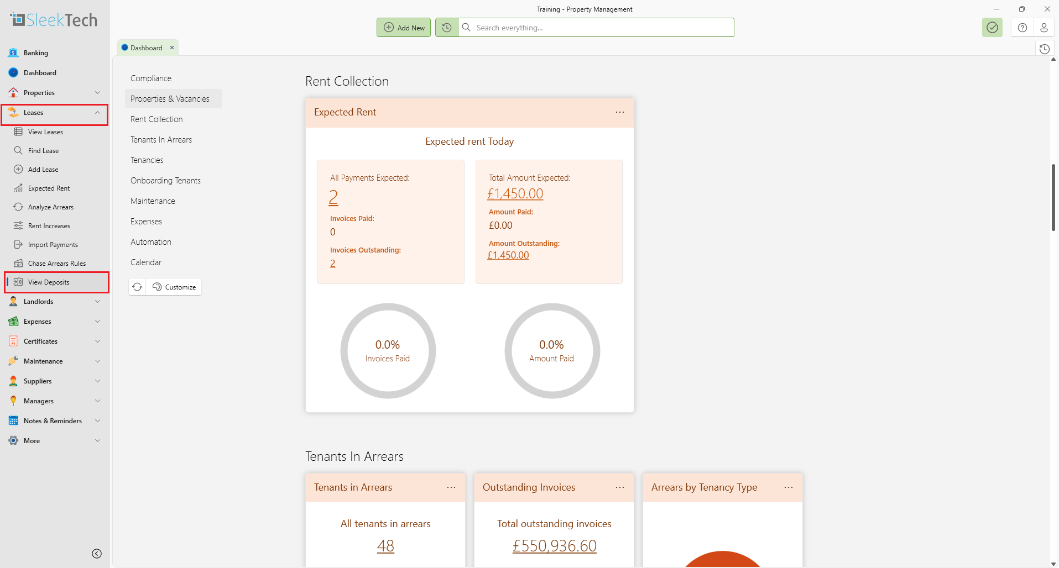Open Arrears by Tenancy Type options menu
Image resolution: width=1059 pixels, height=568 pixels.
pyautogui.click(x=789, y=487)
